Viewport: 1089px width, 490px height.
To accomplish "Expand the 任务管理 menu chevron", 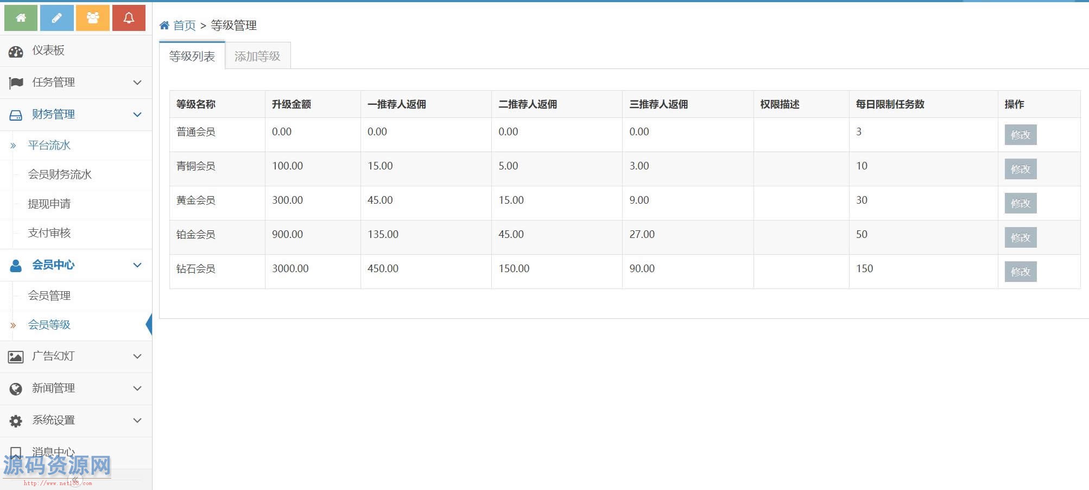I will [x=137, y=83].
